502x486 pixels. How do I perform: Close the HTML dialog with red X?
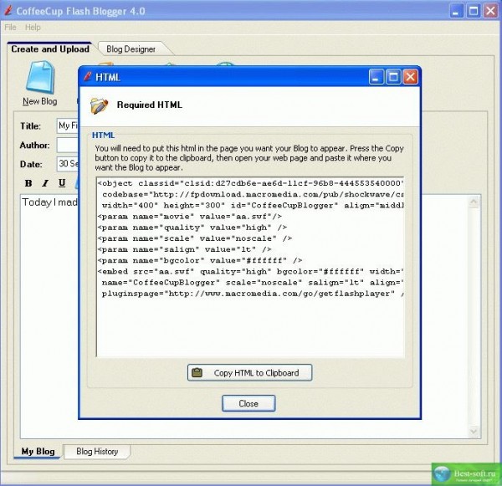tap(410, 77)
